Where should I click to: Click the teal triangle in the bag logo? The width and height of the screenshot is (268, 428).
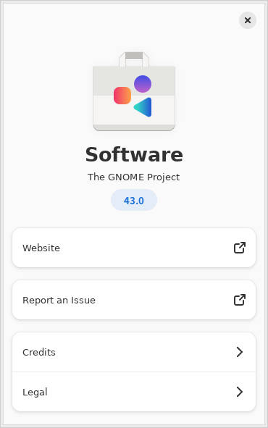click(x=143, y=107)
